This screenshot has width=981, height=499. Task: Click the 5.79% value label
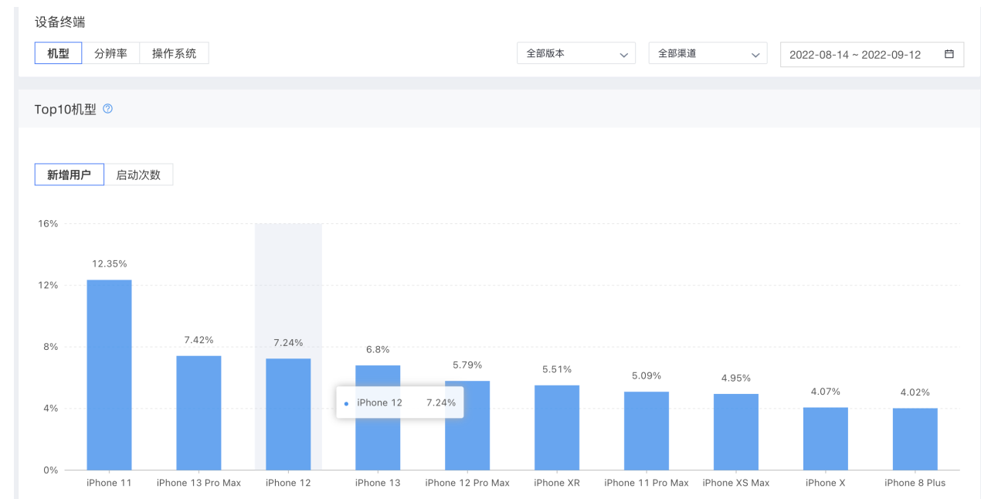(x=467, y=365)
